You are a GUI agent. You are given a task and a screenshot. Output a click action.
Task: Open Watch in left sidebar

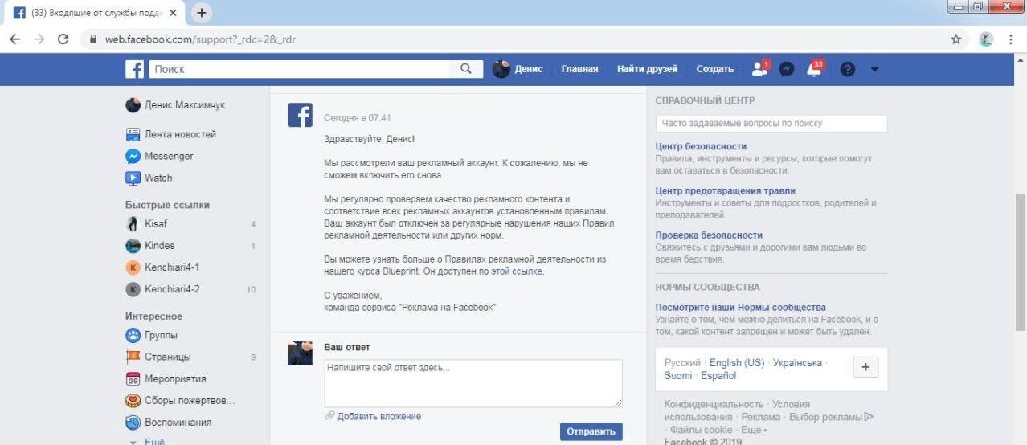(158, 178)
